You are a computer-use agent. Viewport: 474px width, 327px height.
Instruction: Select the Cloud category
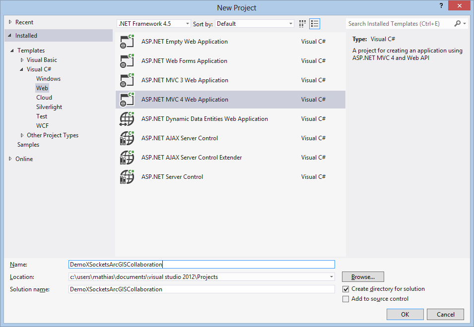coord(44,98)
